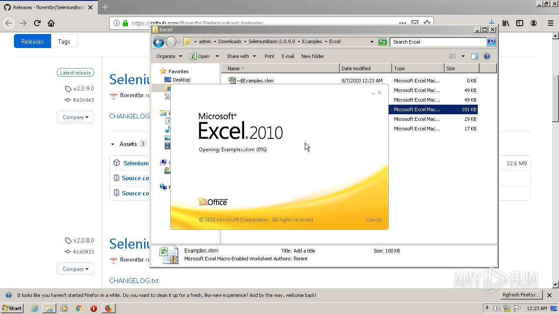559x314 pixels.
Task: Click the Explorer back arrow button
Action: (159, 42)
